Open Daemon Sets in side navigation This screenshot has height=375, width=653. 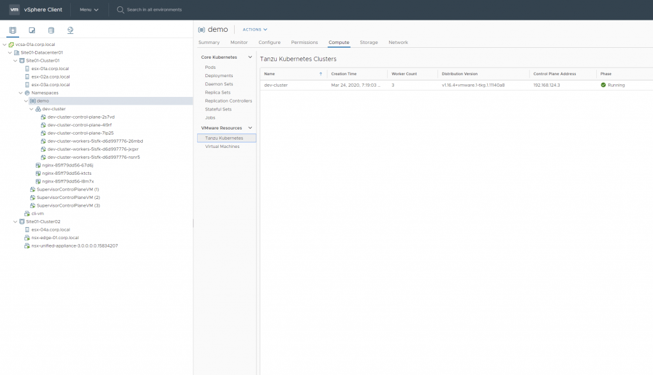[219, 84]
